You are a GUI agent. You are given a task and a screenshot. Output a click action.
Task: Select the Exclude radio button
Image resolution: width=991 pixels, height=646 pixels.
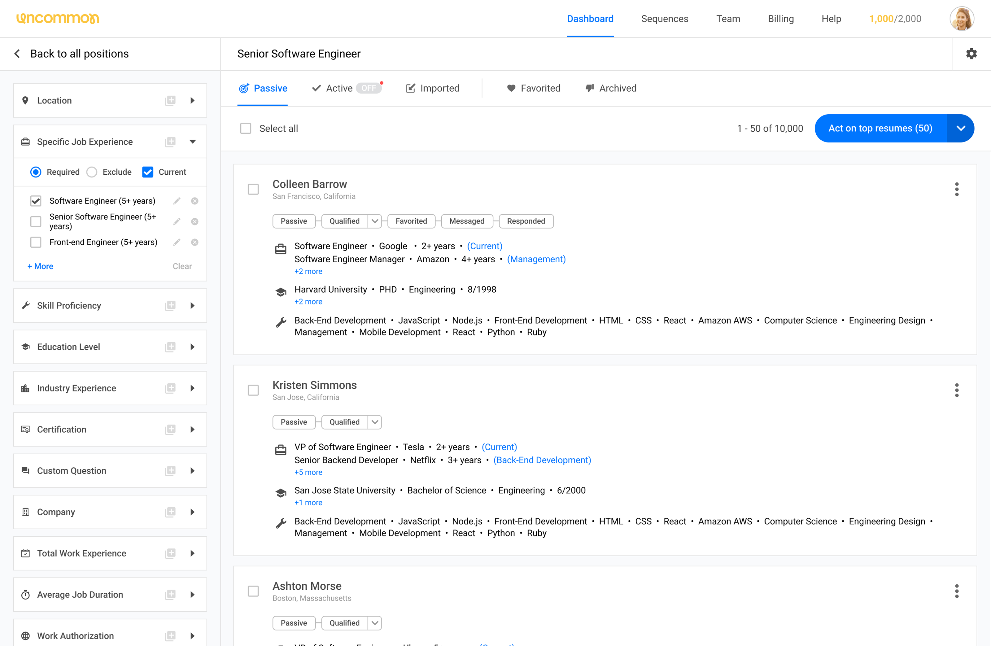[92, 172]
